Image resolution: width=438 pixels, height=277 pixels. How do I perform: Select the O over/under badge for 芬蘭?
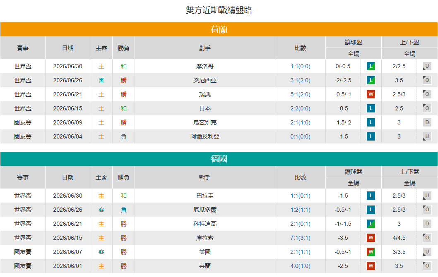(427, 266)
